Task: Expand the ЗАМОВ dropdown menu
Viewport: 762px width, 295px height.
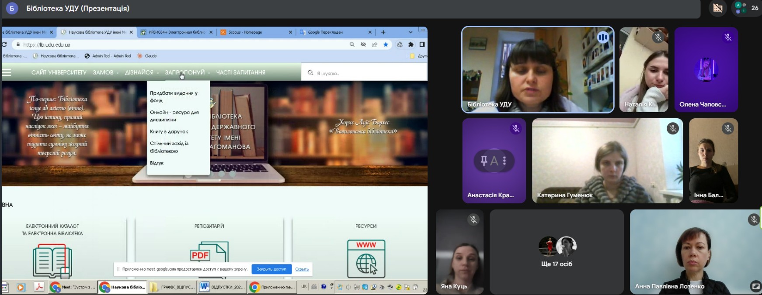Action: (105, 72)
